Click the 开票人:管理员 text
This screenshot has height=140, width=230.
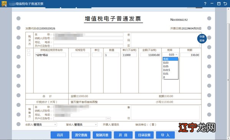(111, 125)
